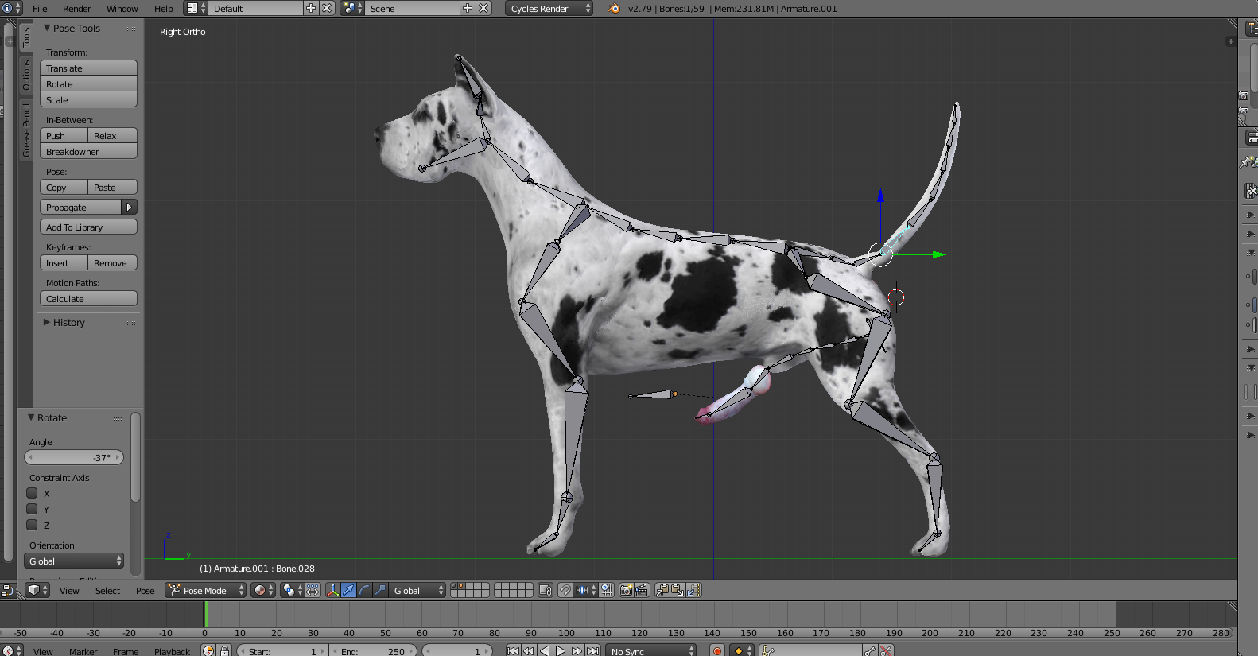This screenshot has width=1258, height=656.
Task: Toggle use preview range clock icon
Action: pos(209,651)
